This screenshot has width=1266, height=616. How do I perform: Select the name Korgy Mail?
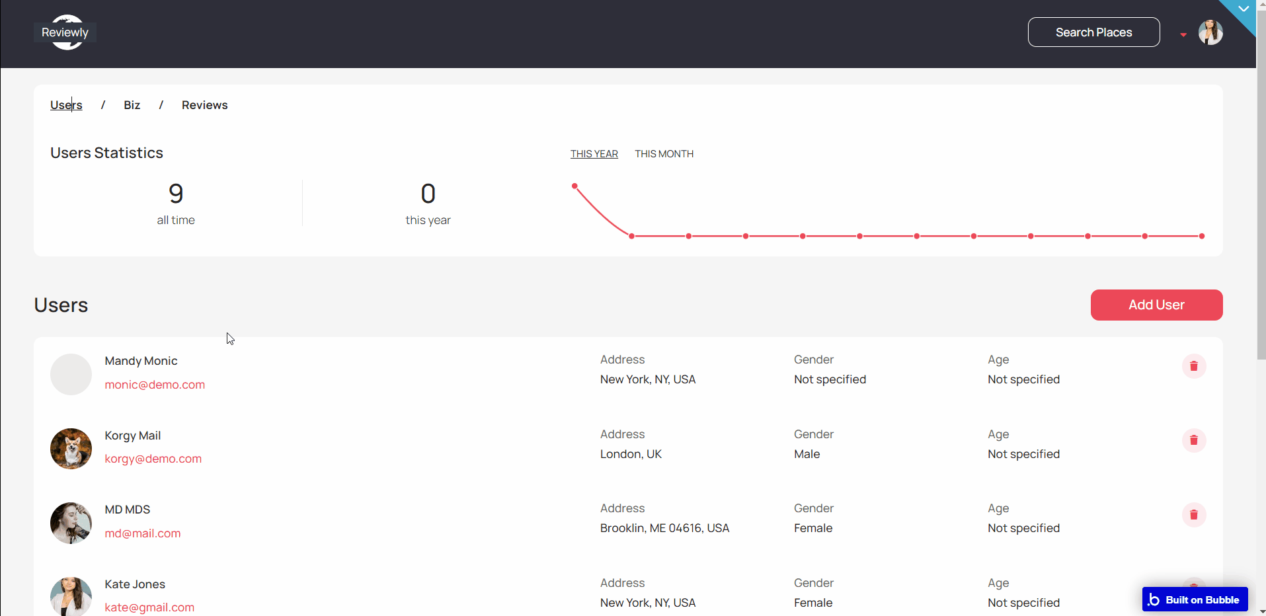tap(133, 436)
